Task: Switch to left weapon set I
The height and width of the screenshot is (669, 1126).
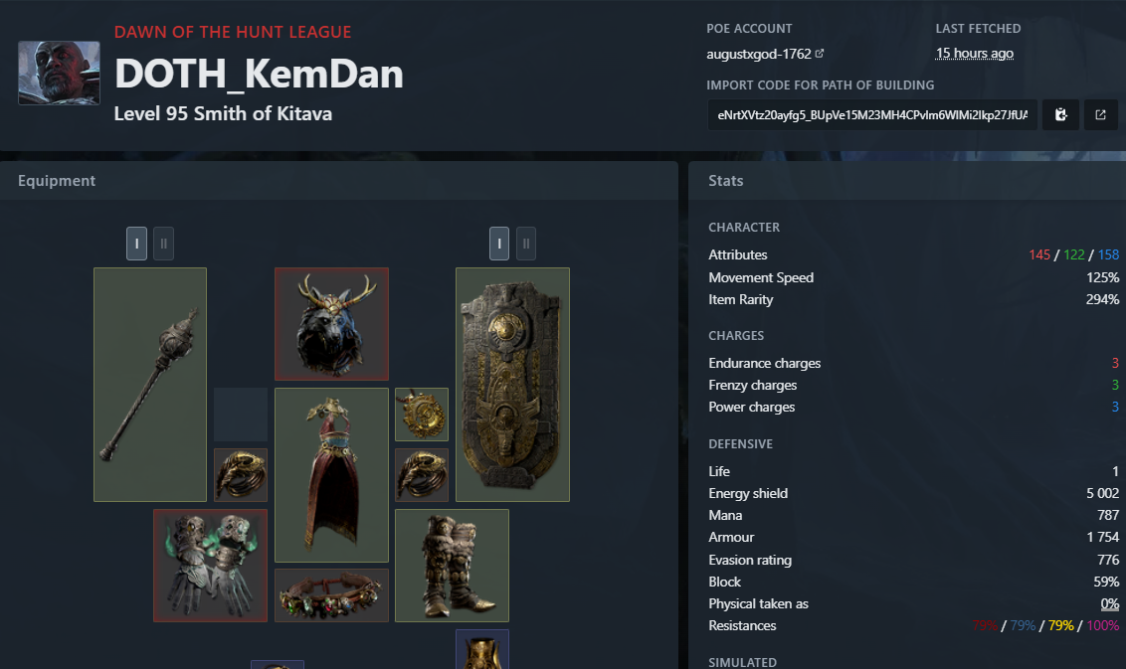Action: [x=136, y=244]
